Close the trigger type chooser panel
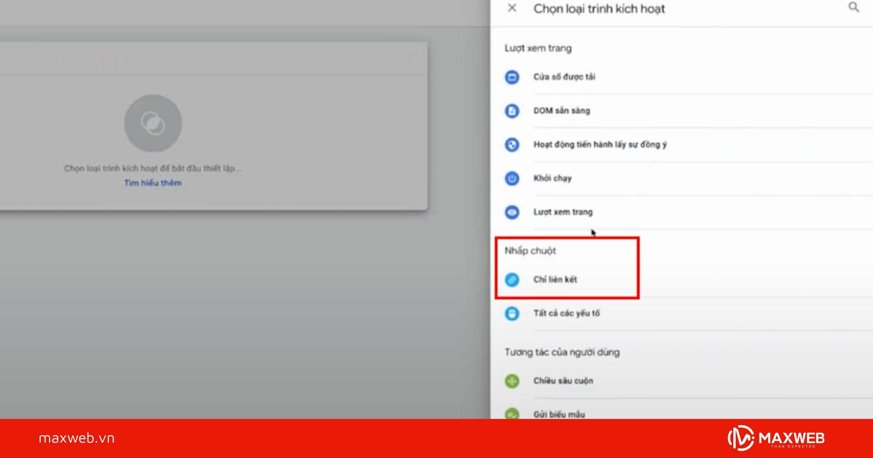This screenshot has height=458, width=873. pos(512,8)
